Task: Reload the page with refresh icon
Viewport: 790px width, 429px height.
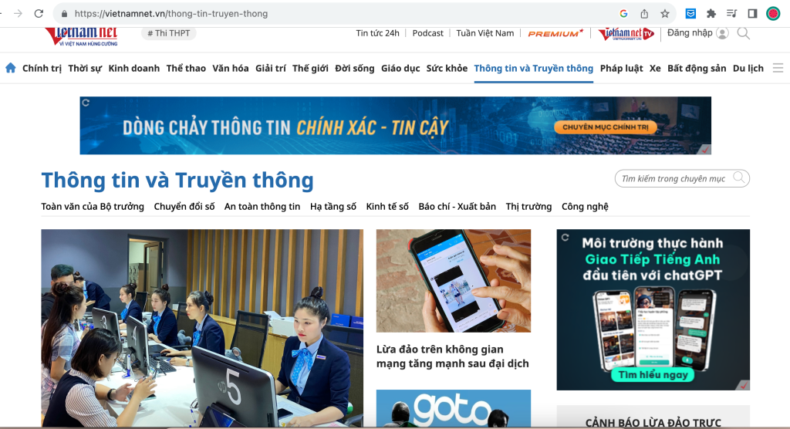Action: pyautogui.click(x=39, y=14)
